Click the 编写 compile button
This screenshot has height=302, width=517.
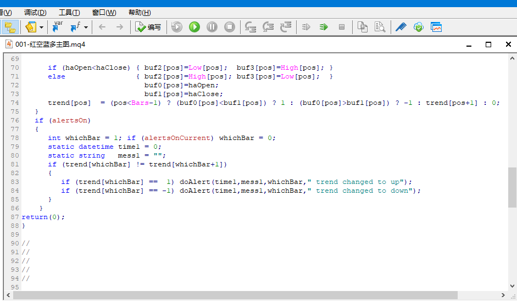[x=148, y=27]
